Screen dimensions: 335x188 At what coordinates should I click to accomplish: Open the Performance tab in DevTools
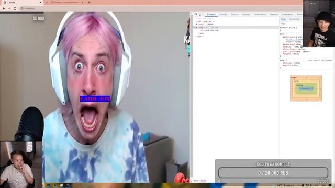point(260,14)
